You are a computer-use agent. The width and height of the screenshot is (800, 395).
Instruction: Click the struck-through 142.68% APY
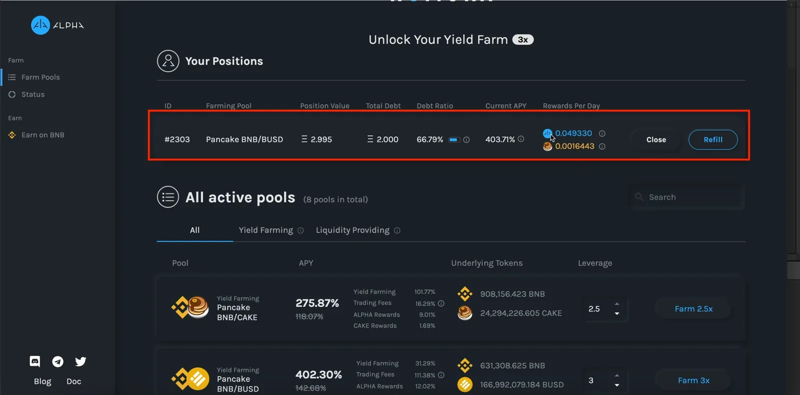(310, 388)
